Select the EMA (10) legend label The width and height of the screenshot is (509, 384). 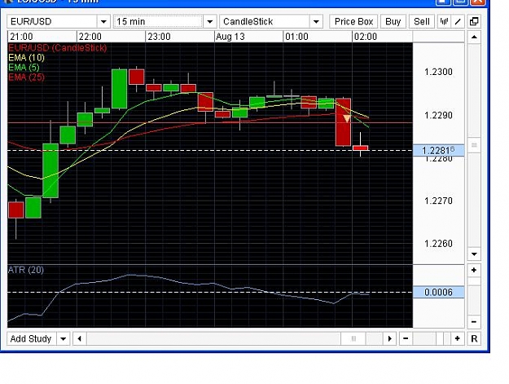[x=26, y=58]
